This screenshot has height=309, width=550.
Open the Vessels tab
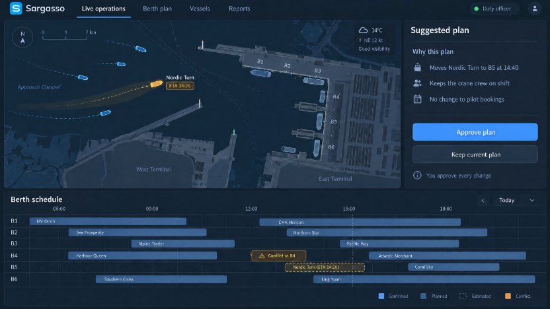coord(200,9)
